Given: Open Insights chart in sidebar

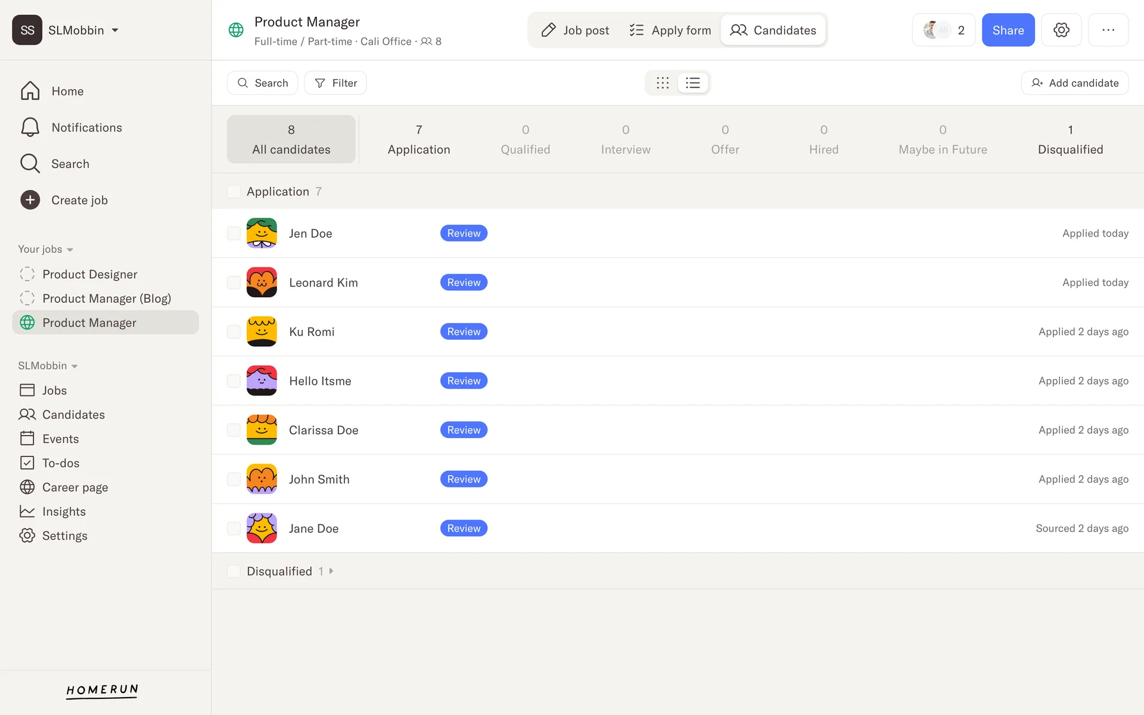Looking at the screenshot, I should (x=27, y=511).
